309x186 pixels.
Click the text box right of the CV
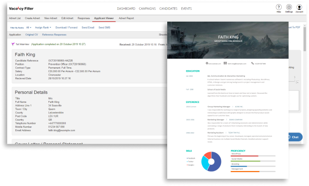[x=294, y=100]
